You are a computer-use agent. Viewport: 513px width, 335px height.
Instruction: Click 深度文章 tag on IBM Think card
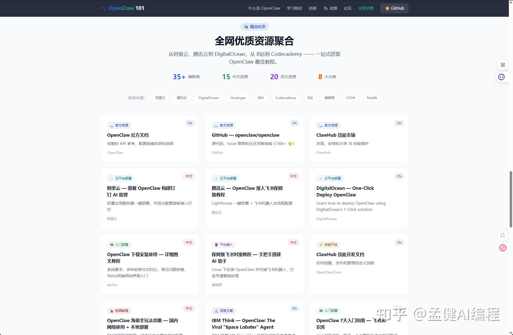coord(224,311)
